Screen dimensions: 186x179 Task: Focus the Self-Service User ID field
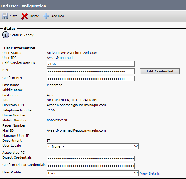[90, 64]
